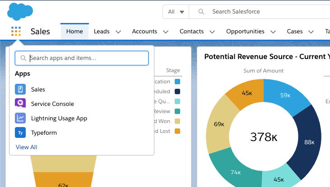Click the Service Console heart icon

20,104
